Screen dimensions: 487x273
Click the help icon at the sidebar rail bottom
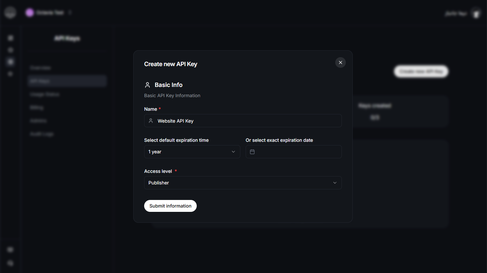(10, 263)
